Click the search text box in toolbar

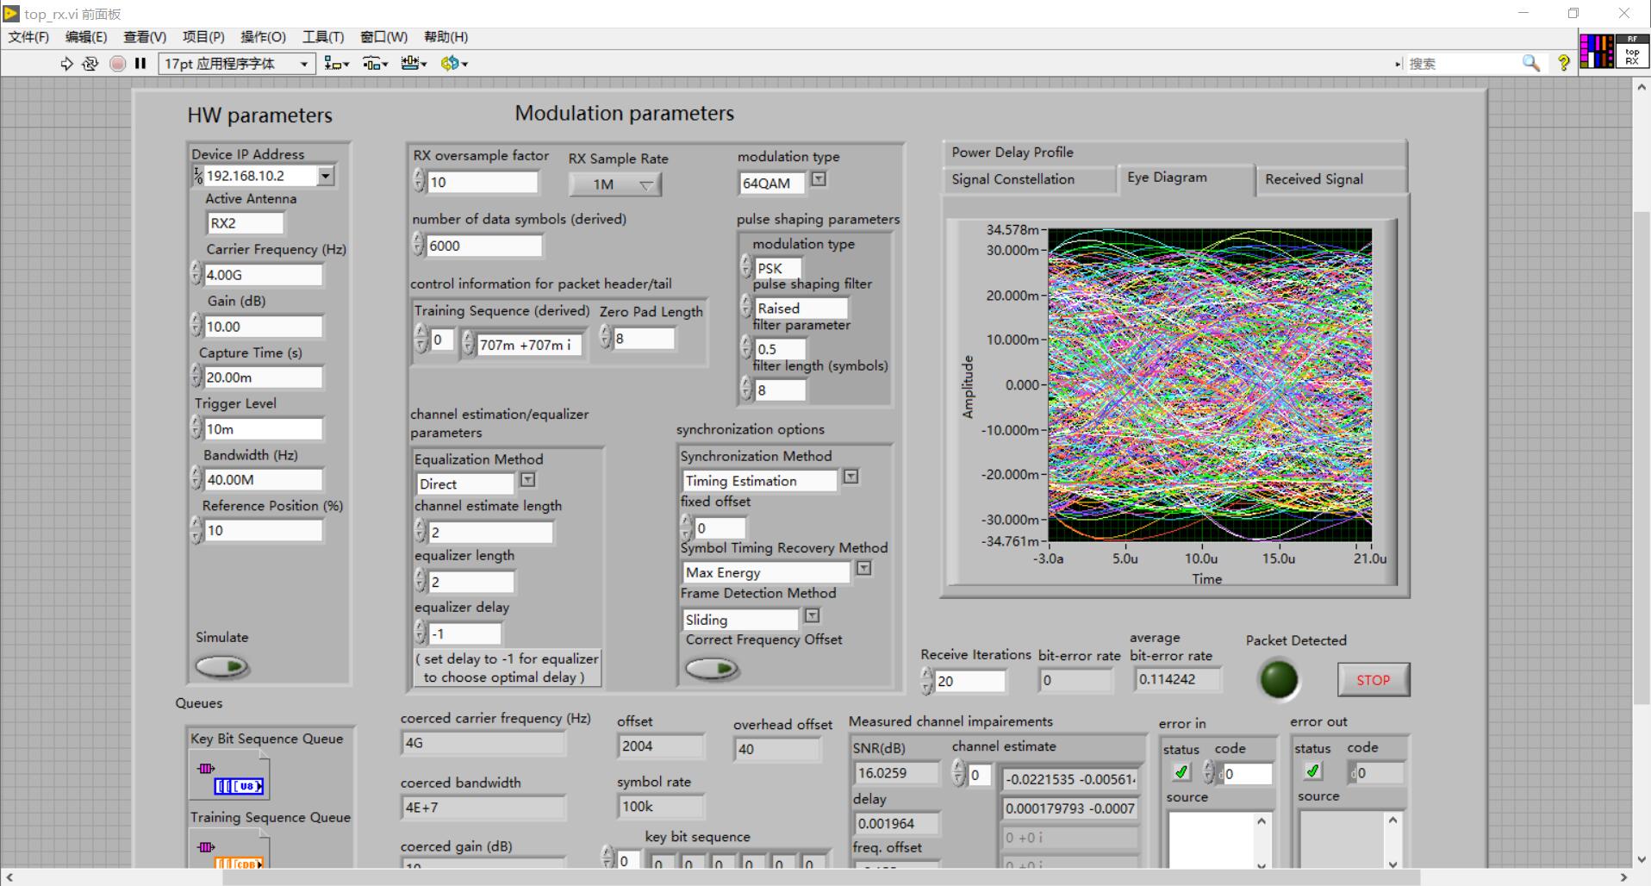pos(1462,63)
